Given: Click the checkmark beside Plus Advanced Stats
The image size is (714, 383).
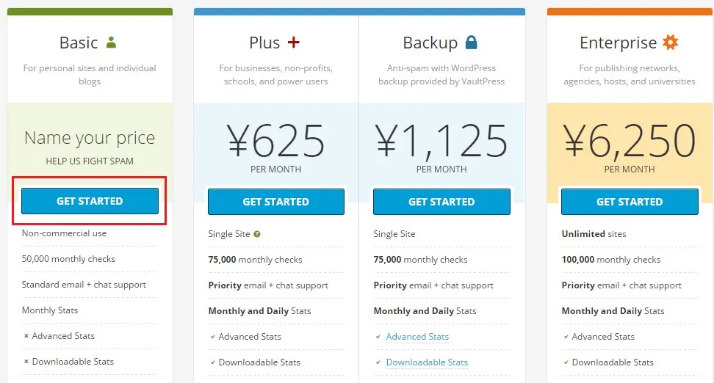Looking at the screenshot, I should click(212, 337).
